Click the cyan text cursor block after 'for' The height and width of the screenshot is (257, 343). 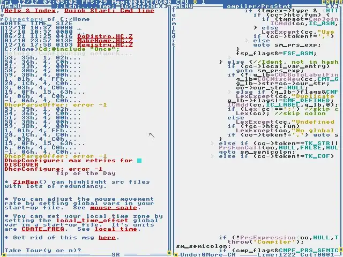click(139, 161)
